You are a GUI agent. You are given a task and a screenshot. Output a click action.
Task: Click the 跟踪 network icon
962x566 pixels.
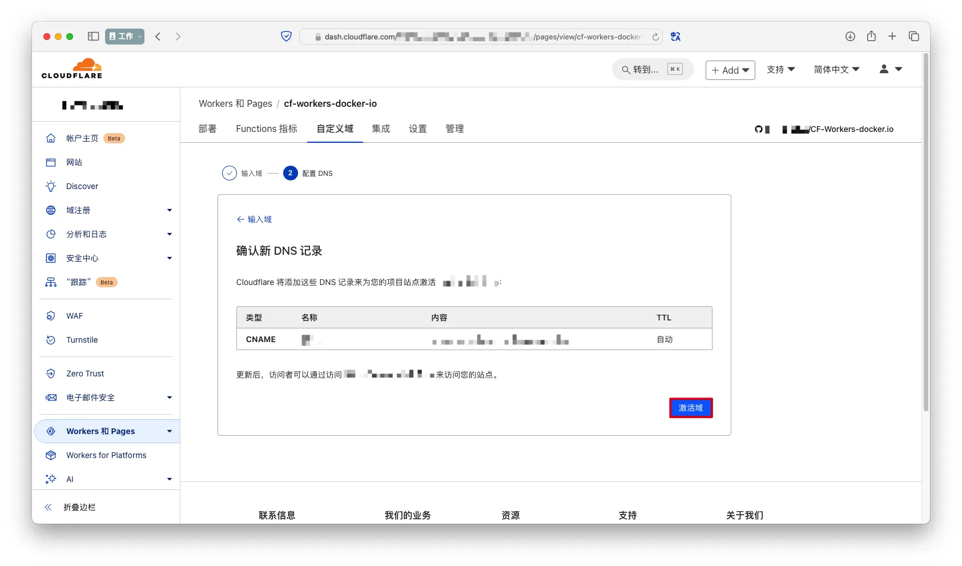(x=51, y=282)
